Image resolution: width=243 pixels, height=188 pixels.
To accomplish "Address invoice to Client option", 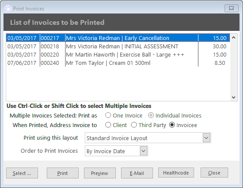I will point(108,125).
